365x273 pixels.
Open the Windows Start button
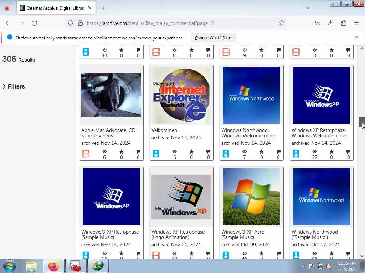coord(9,266)
